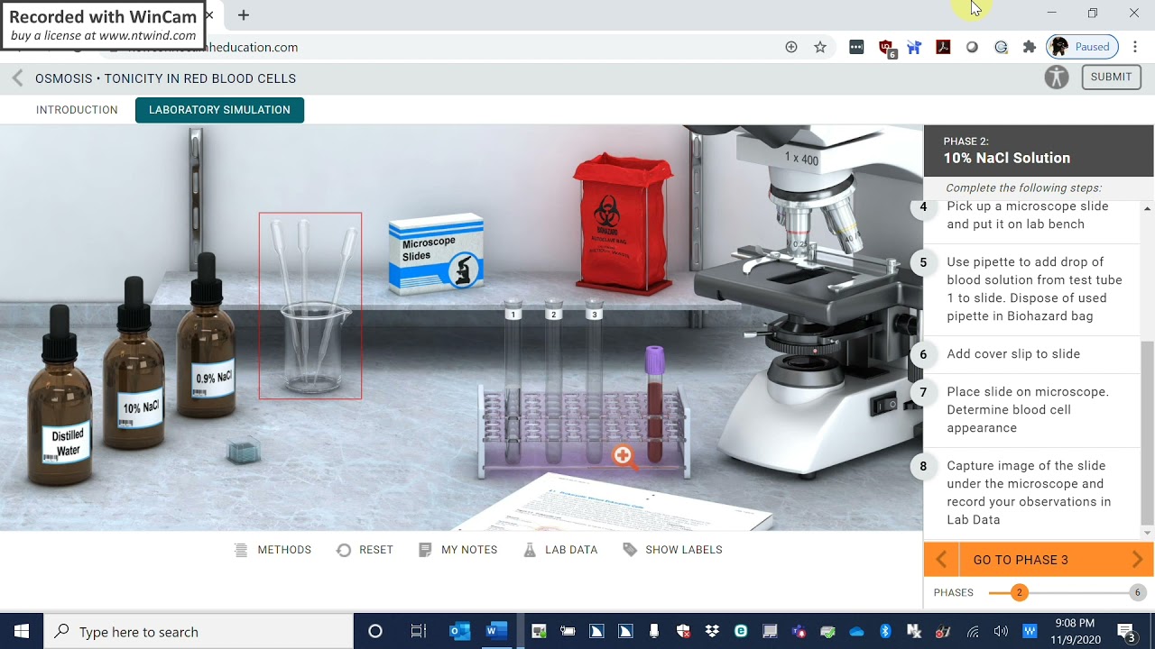Click the Adobe Acrobat extension icon
Viewport: 1155px width, 649px height.
click(x=943, y=47)
